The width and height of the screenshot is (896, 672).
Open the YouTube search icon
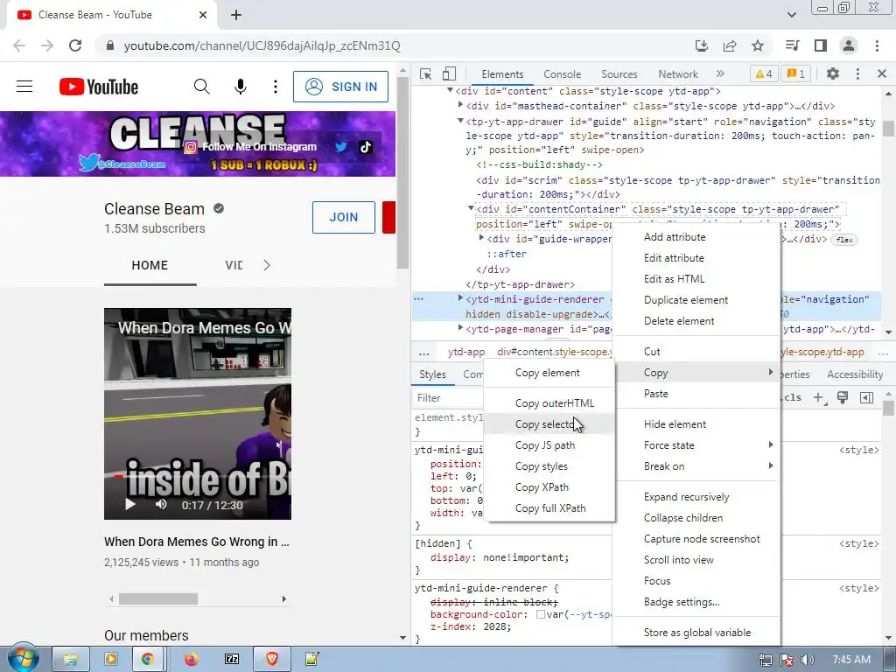click(x=202, y=87)
